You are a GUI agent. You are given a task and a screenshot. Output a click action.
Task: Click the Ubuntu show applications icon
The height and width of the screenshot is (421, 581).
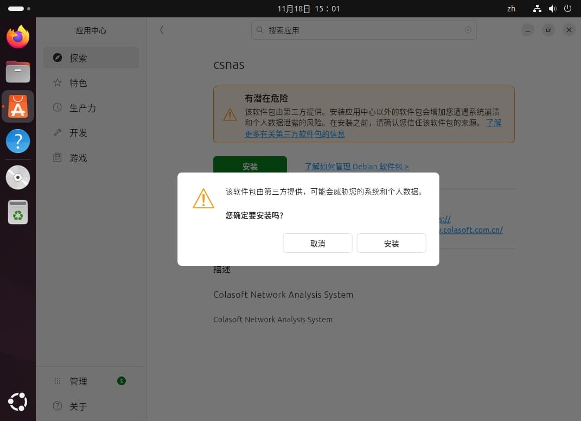pyautogui.click(x=18, y=402)
